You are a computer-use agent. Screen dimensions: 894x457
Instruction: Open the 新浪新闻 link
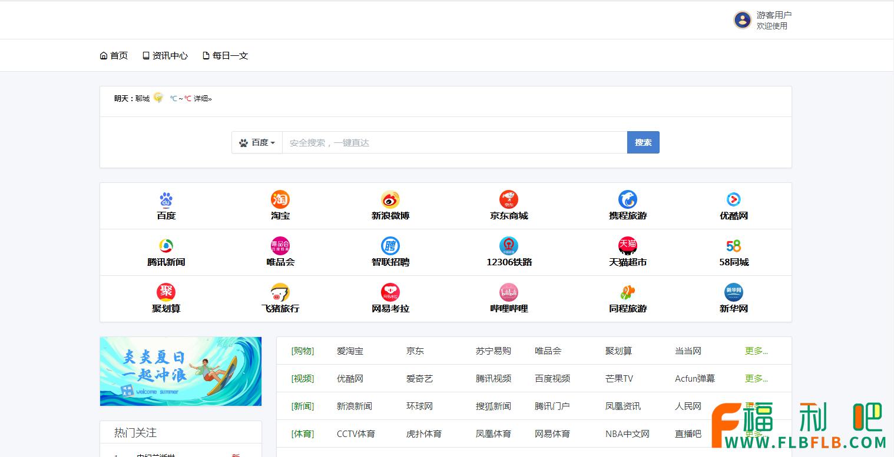[355, 406]
